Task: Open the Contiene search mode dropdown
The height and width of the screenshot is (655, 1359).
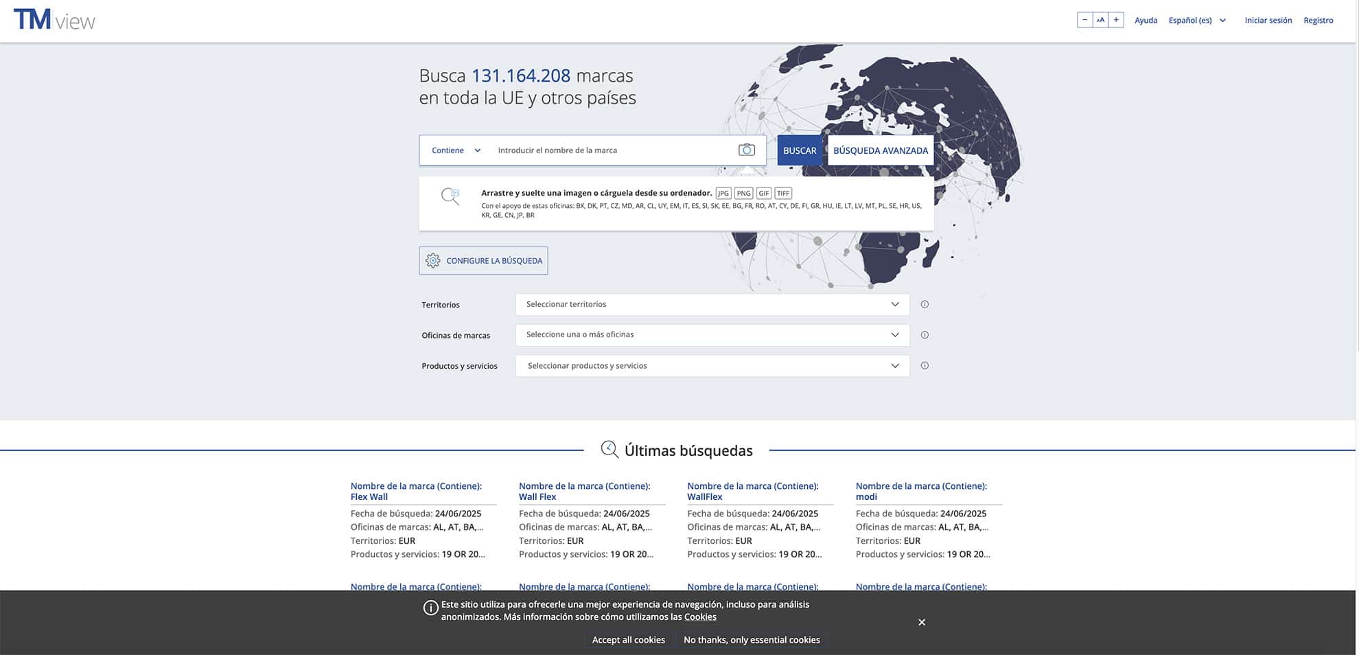Action: (x=456, y=150)
